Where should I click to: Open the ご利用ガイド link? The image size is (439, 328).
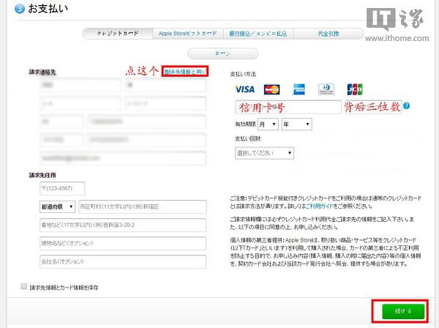pyautogui.click(x=319, y=206)
